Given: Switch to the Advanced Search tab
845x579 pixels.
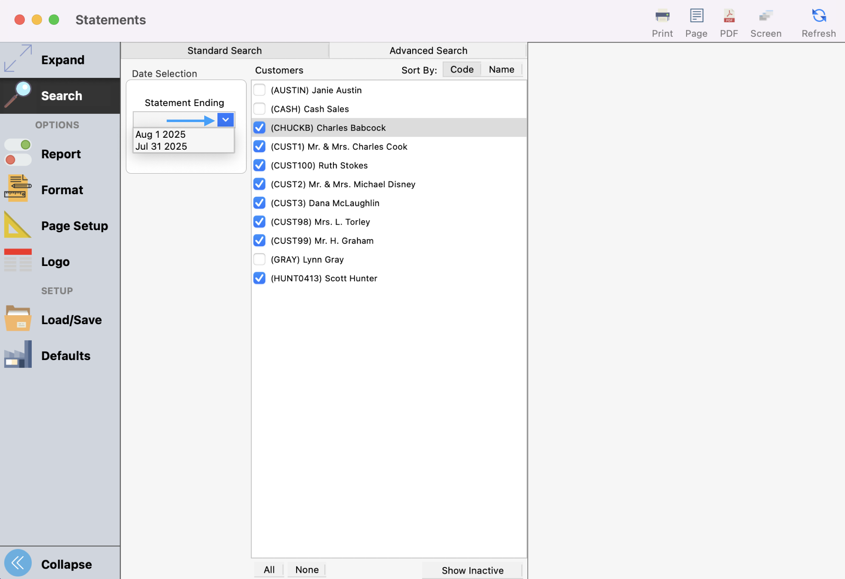Looking at the screenshot, I should tap(428, 50).
